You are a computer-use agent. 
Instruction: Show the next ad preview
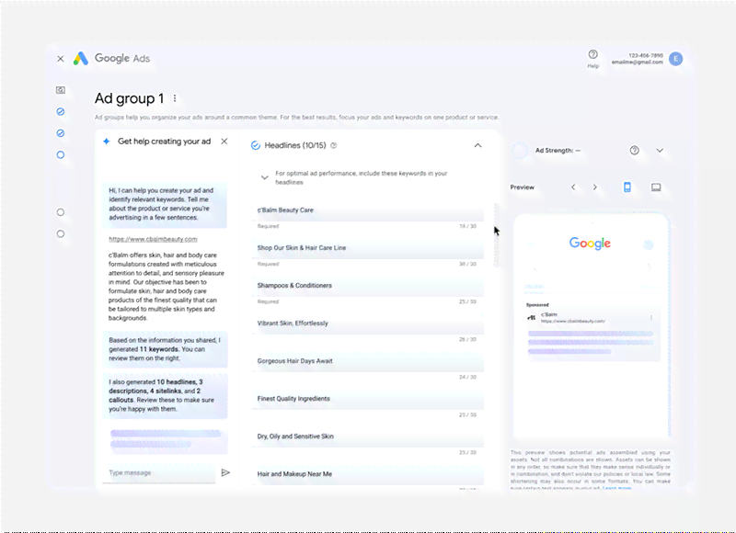[594, 187]
